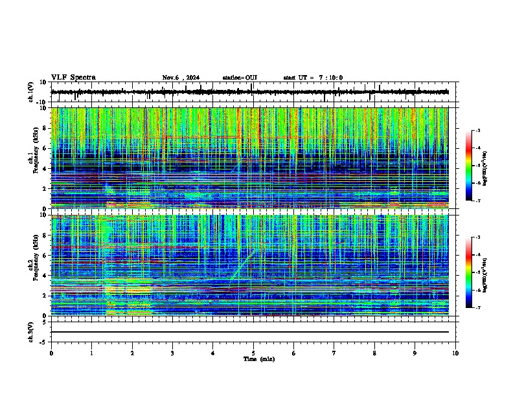Click the log(PSD) label beside ch.1 color bar
Image resolution: width=513 pixels, height=396 pixels.
[x=484, y=169]
